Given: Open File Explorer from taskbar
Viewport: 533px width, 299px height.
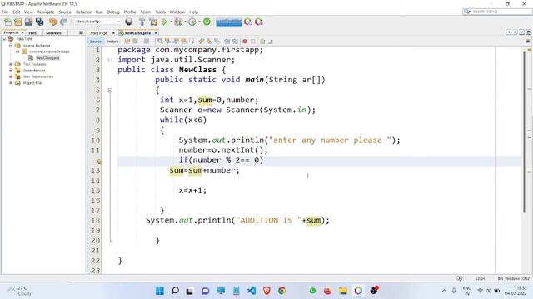Looking at the screenshot, I should click(343, 291).
